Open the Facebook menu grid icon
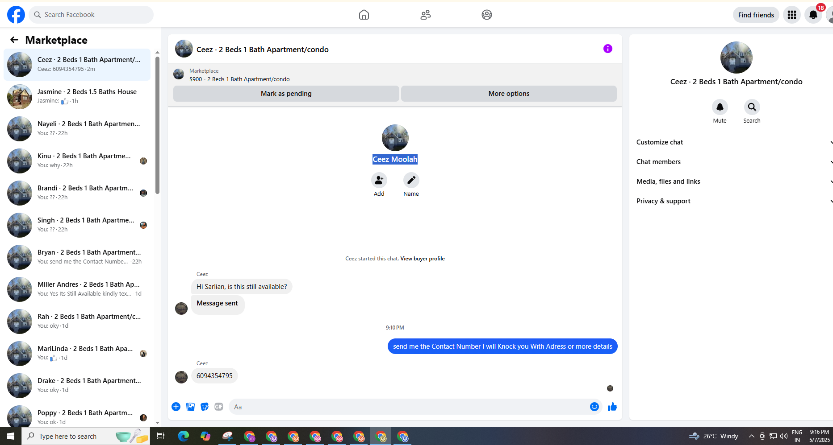This screenshot has width=833, height=445. [792, 15]
